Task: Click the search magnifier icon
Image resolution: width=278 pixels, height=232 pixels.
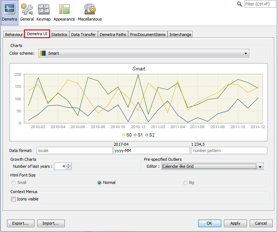Action: tap(239, 4)
